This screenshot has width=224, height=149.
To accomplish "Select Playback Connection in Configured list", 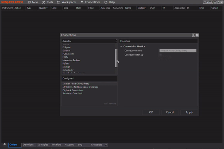I will pos(72,90).
